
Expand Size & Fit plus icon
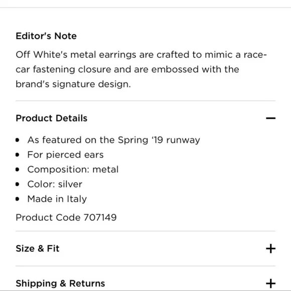tap(270, 248)
